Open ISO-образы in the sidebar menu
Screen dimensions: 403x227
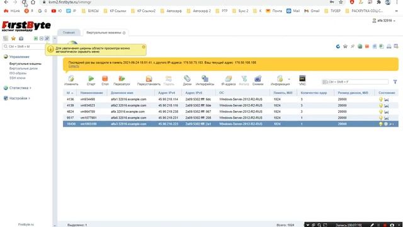point(18,73)
